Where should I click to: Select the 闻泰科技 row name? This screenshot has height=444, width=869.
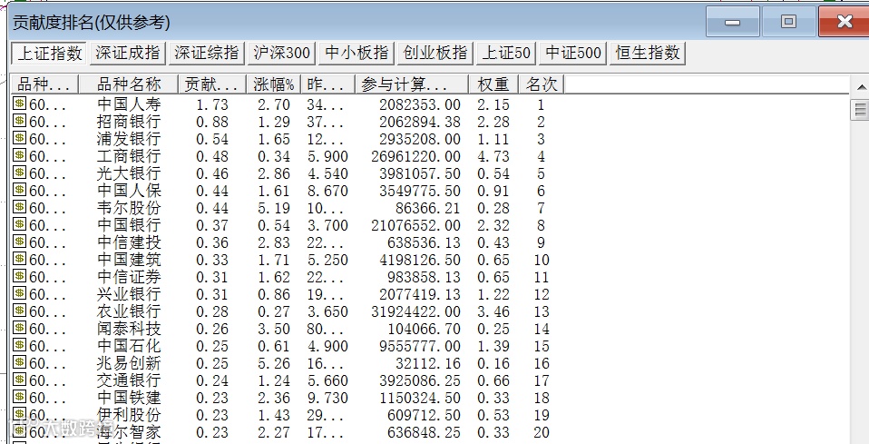(129, 329)
